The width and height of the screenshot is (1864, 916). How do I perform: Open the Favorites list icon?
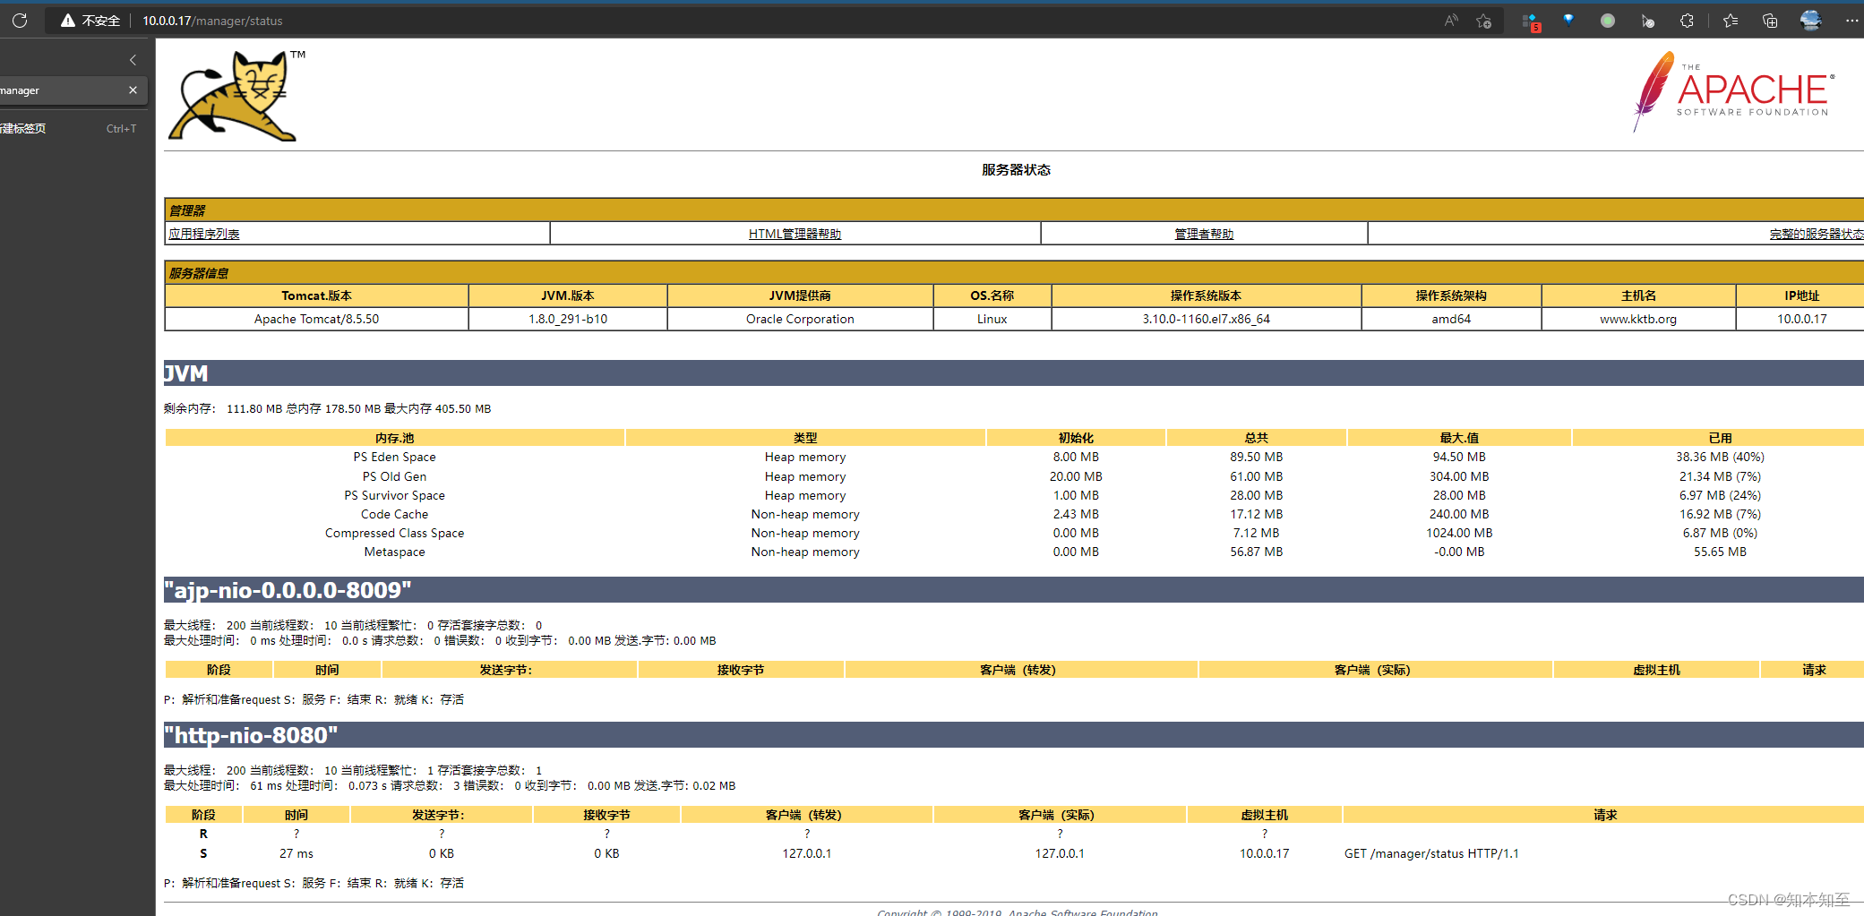tap(1731, 21)
